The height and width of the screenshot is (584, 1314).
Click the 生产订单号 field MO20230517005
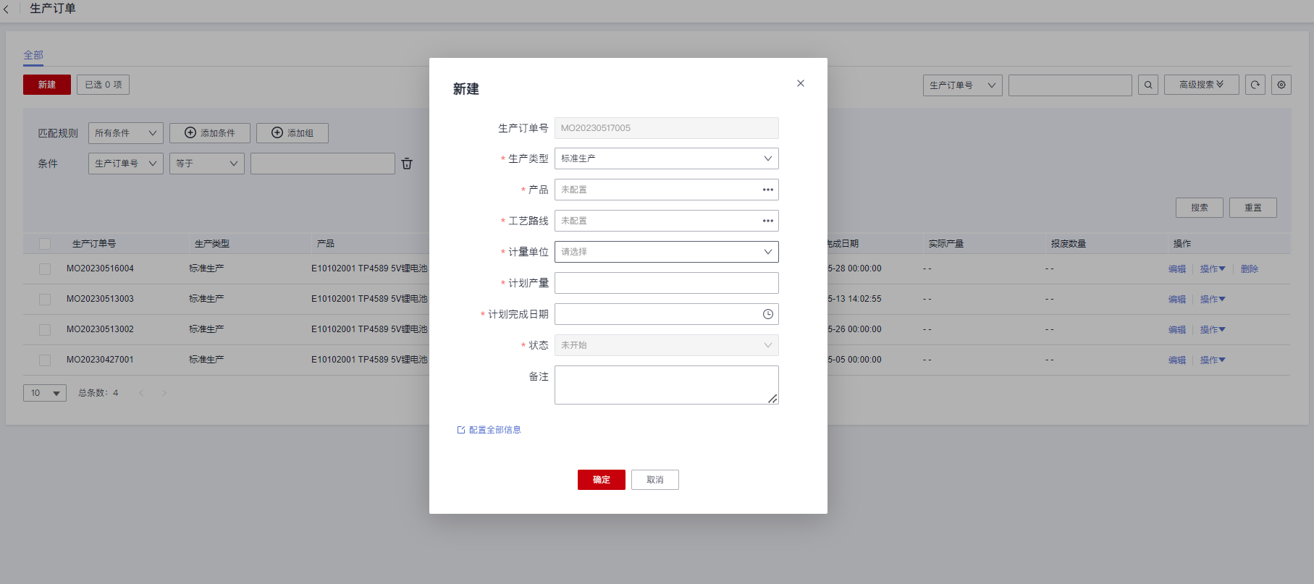coord(667,128)
